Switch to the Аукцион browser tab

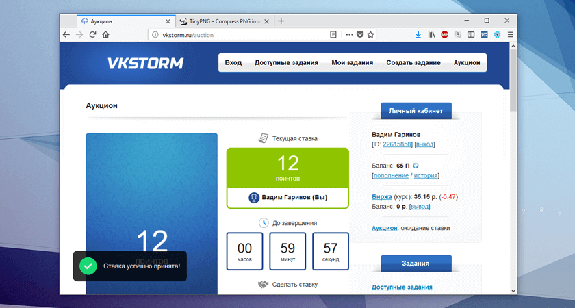126,21
